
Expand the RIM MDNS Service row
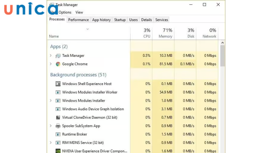point(51,142)
